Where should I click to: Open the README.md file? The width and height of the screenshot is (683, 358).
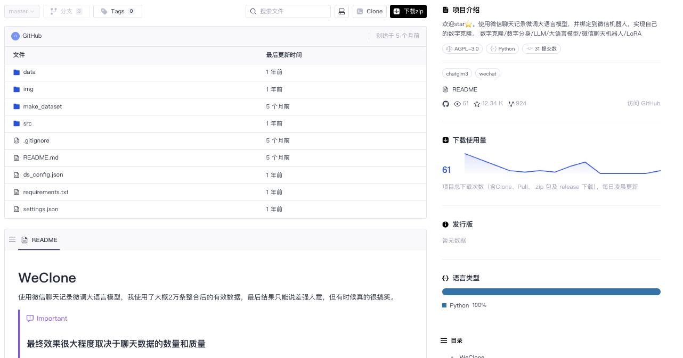(41, 157)
